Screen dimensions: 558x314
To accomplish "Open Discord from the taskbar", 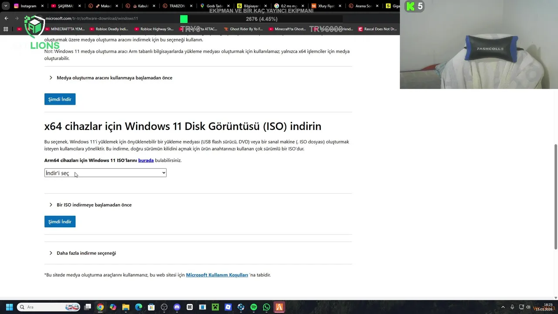I will click(177, 307).
